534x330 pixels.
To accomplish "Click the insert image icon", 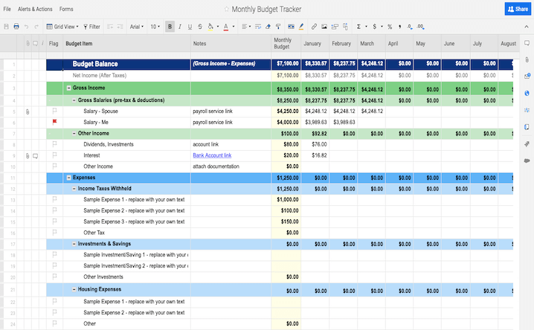I will pyautogui.click(x=324, y=26).
